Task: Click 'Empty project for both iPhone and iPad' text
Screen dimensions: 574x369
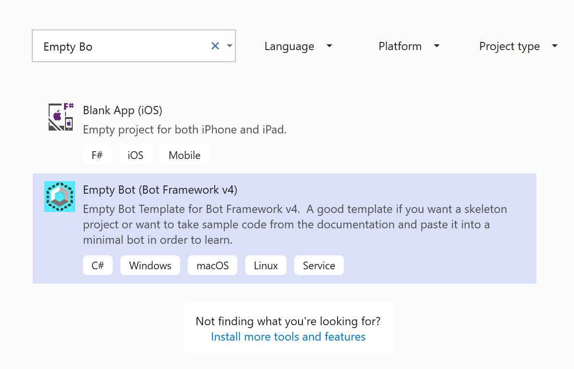Action: point(184,130)
